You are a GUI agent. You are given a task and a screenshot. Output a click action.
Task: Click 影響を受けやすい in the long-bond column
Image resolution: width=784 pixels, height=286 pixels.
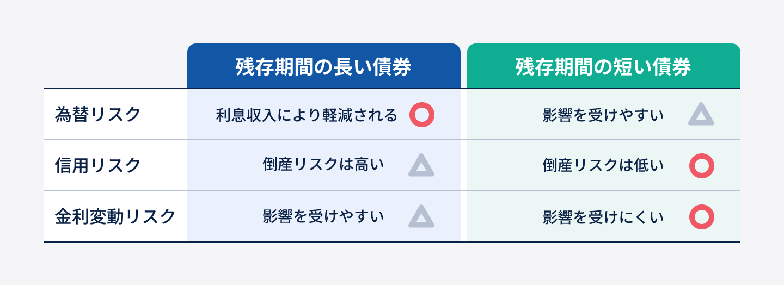[323, 217]
